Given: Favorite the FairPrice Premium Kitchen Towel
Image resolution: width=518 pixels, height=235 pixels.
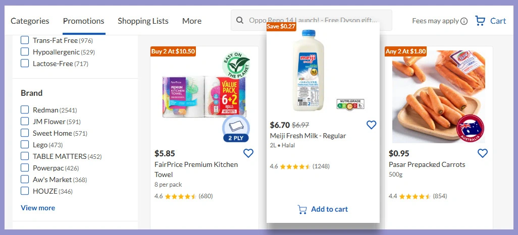Looking at the screenshot, I should click(x=248, y=153).
